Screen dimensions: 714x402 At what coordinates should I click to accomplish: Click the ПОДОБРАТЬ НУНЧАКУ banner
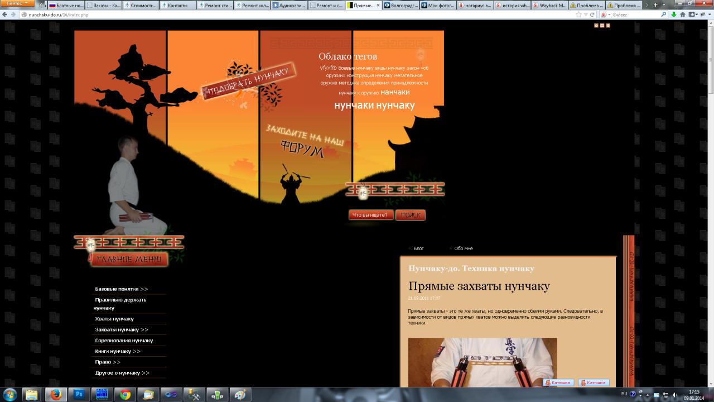(248, 82)
